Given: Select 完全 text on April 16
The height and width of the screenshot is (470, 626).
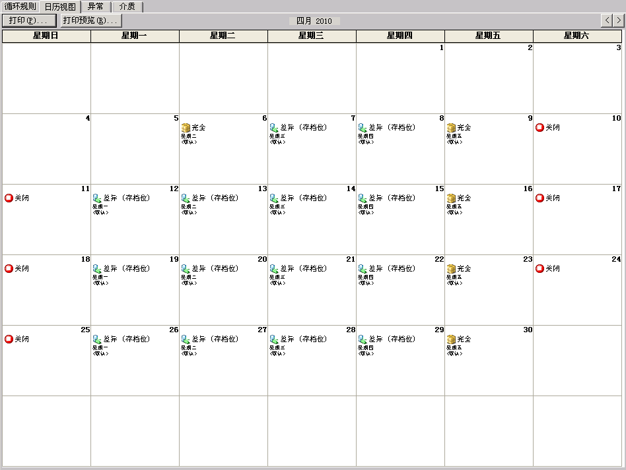Looking at the screenshot, I should 464,198.
